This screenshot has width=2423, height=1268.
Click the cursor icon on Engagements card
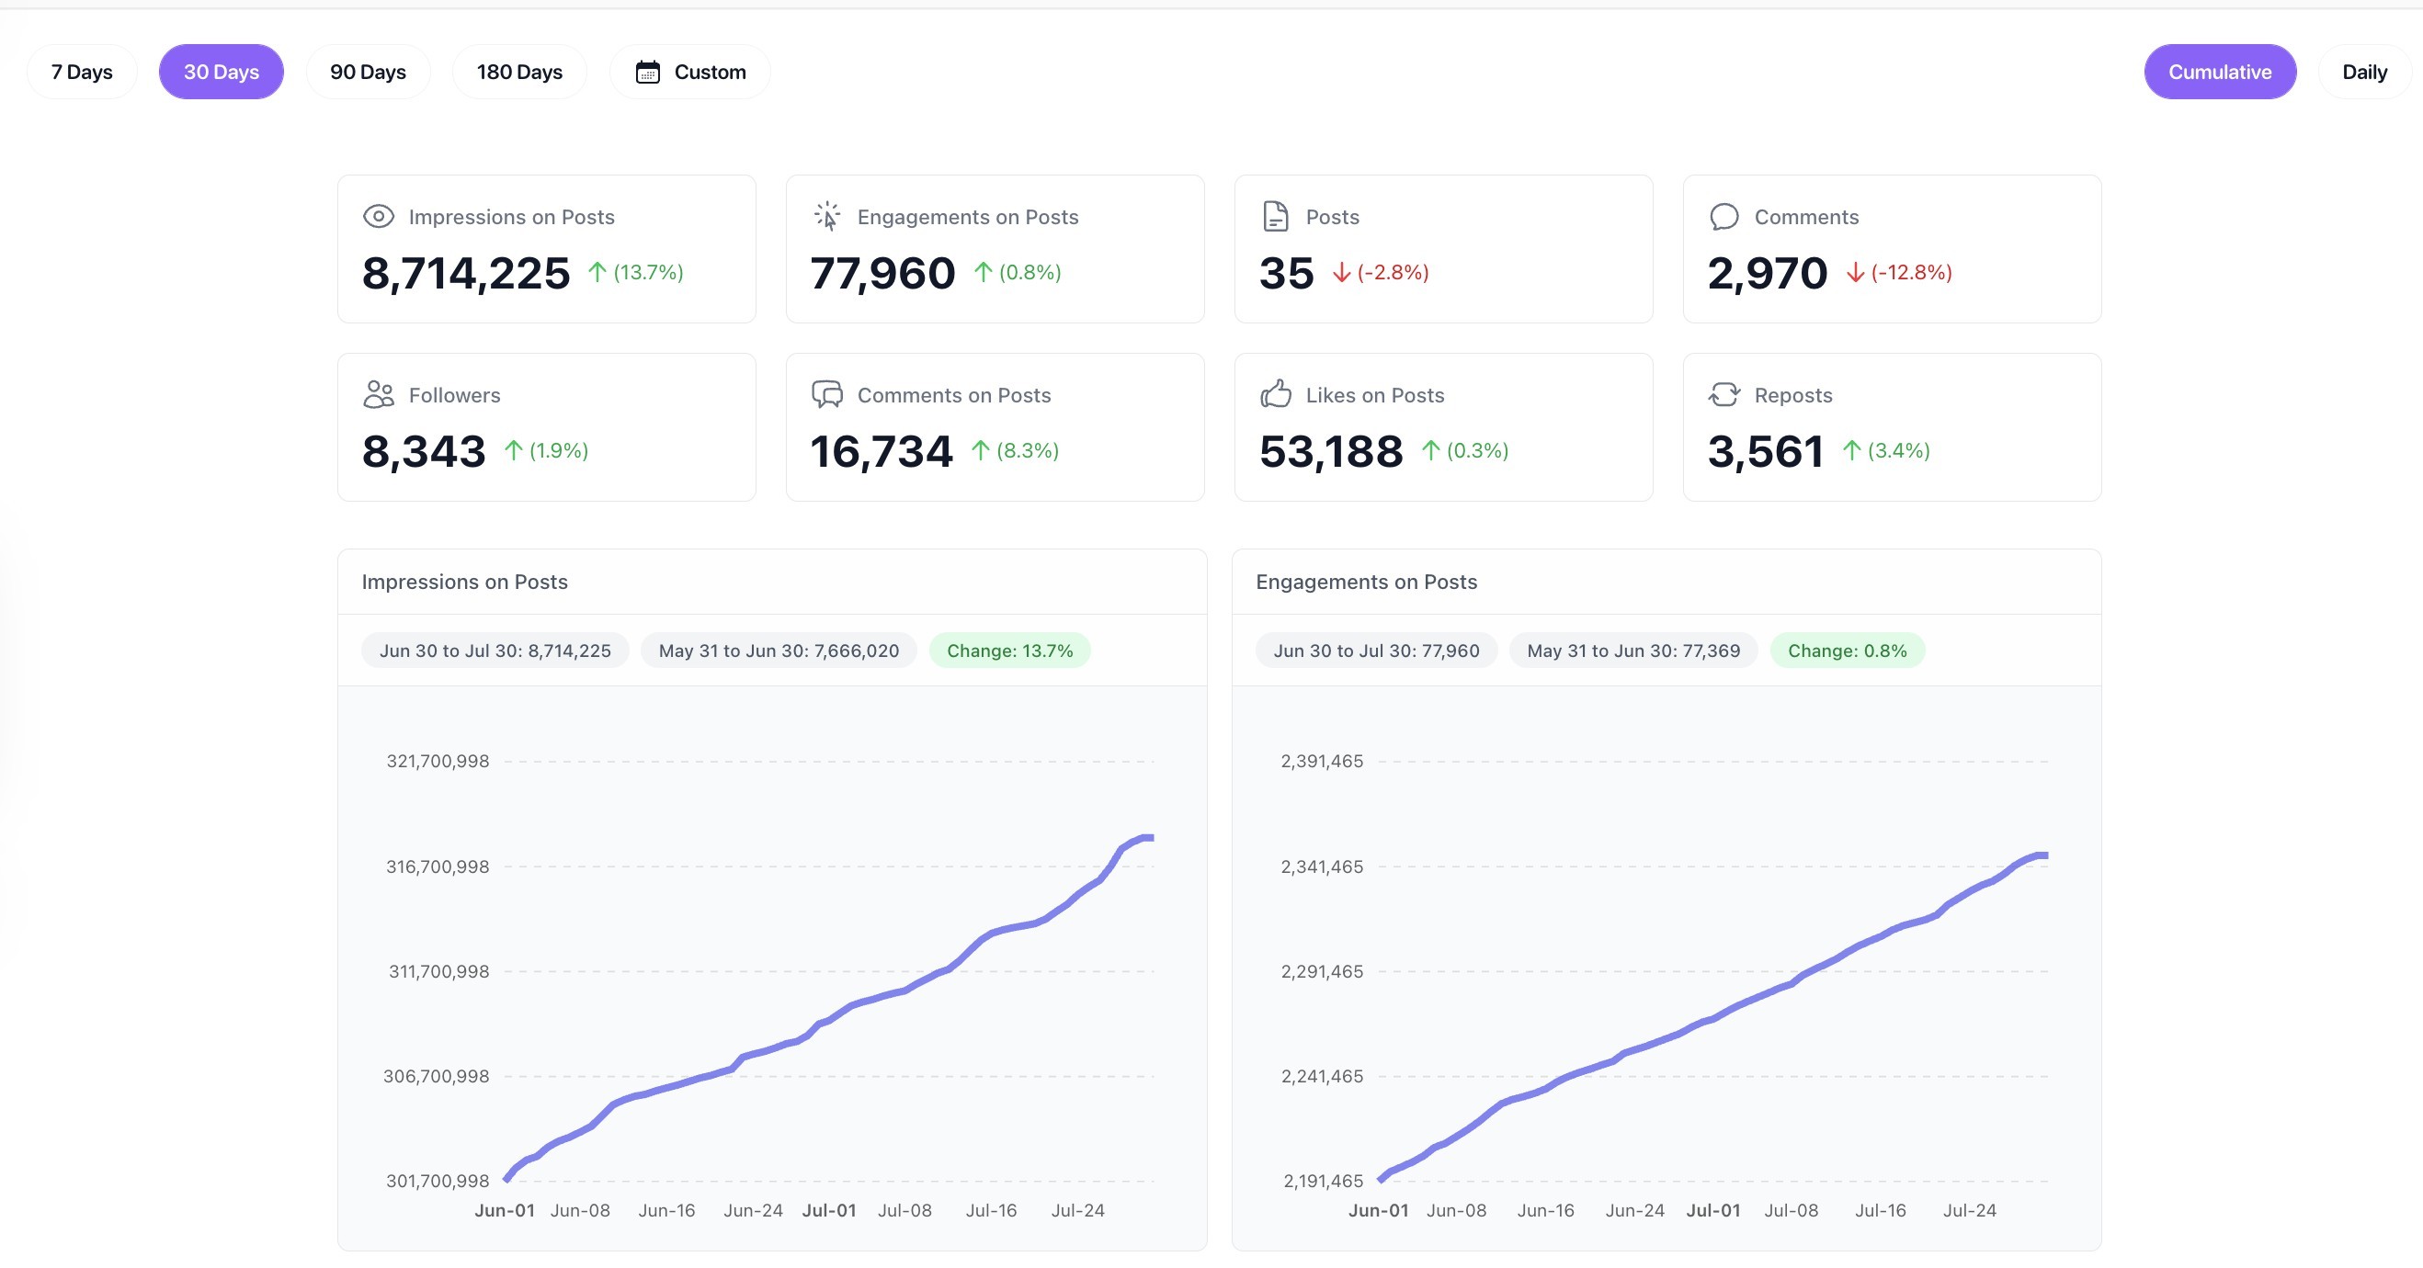[x=826, y=216]
